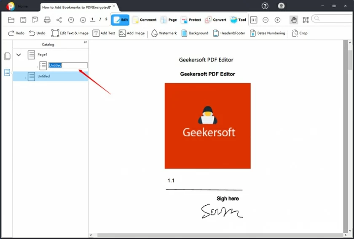
Task: Select the Crop tool
Action: click(300, 33)
